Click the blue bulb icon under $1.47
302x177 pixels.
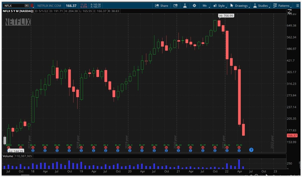118,151
